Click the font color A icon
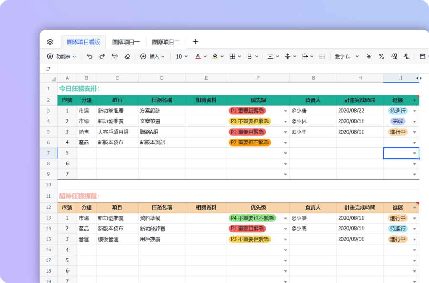 (198, 57)
